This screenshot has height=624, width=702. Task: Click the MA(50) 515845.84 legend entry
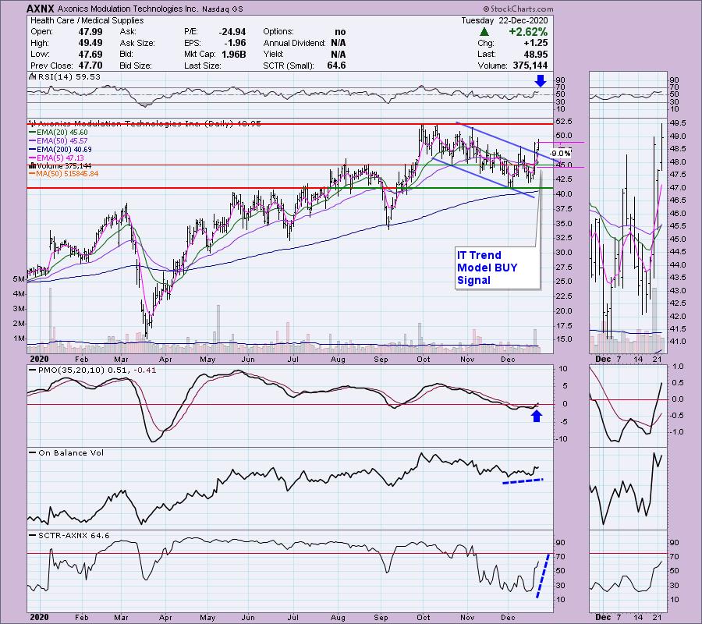tap(64, 174)
